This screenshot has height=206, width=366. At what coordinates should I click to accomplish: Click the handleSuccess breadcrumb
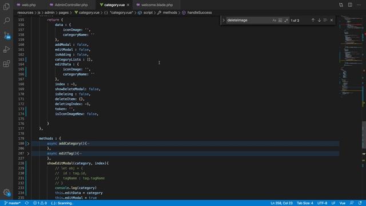point(197,13)
